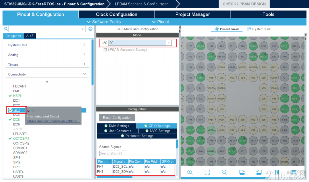Select the Pinout view tab
The width and height of the screenshot is (309, 182).
(227, 29)
